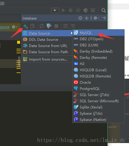Screen dimensions: 129x146
Task: Click the Database panel title
Action: click(x=30, y=18)
